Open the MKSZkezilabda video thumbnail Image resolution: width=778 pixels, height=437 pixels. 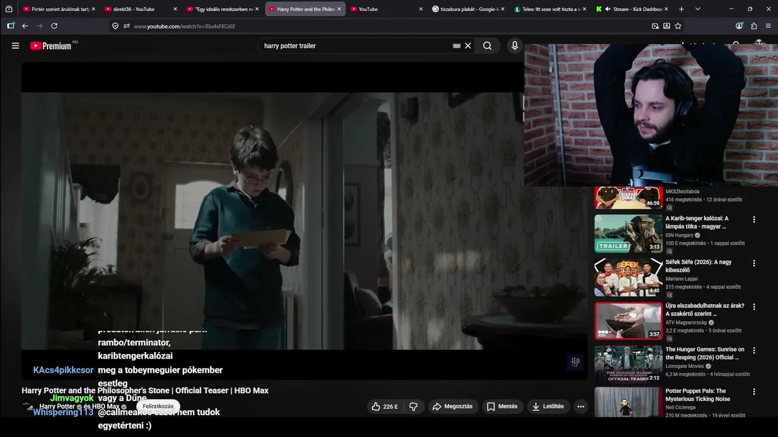(628, 198)
